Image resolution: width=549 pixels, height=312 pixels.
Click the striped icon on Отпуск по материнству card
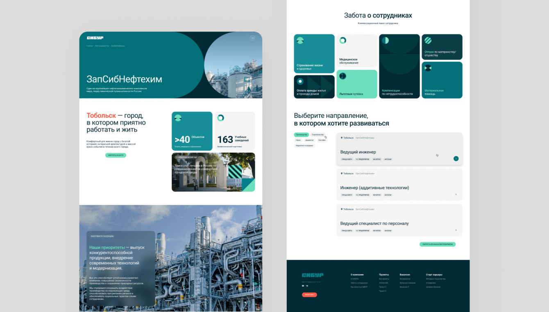pos(428,41)
